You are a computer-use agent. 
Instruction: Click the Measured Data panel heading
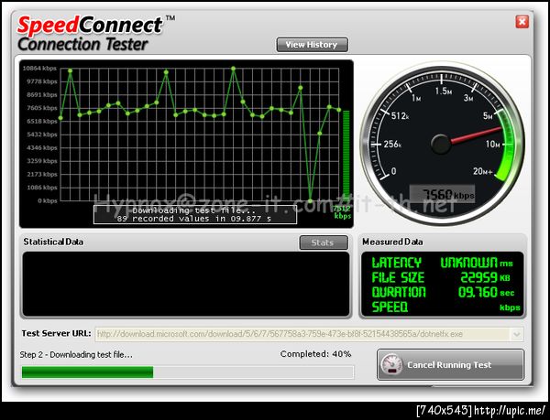point(392,242)
